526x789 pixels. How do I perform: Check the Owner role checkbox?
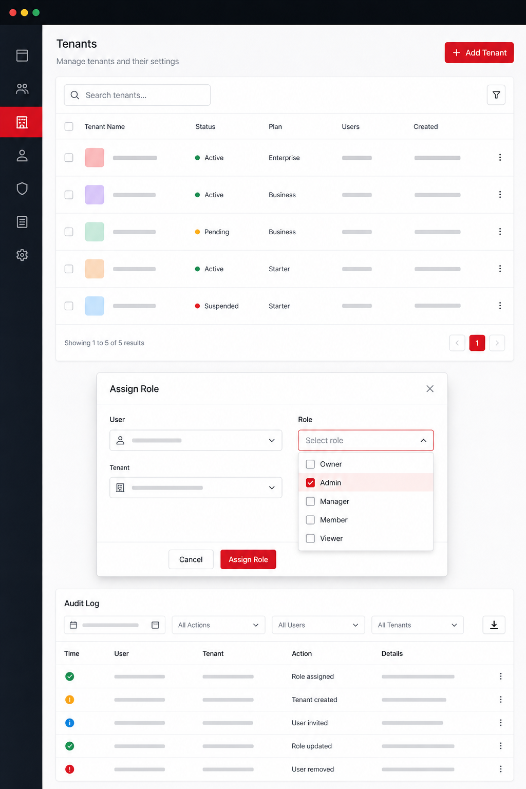(x=310, y=464)
